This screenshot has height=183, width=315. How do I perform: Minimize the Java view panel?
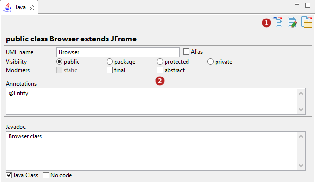[x=297, y=4]
